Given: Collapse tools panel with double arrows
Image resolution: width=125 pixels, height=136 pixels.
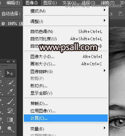Looking at the screenshot, I should pyautogui.click(x=8, y=61).
